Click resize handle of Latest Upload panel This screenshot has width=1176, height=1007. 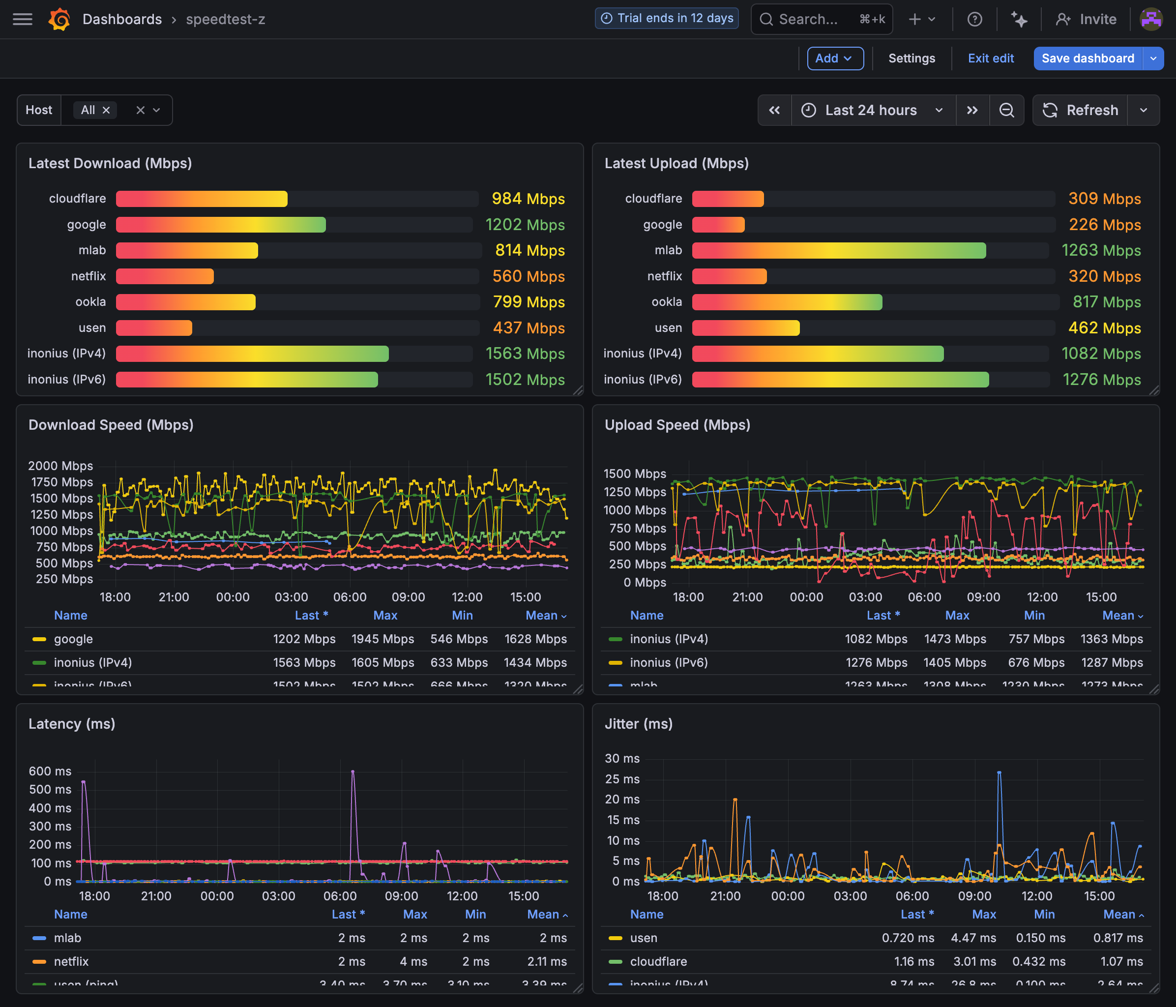pyautogui.click(x=1154, y=390)
